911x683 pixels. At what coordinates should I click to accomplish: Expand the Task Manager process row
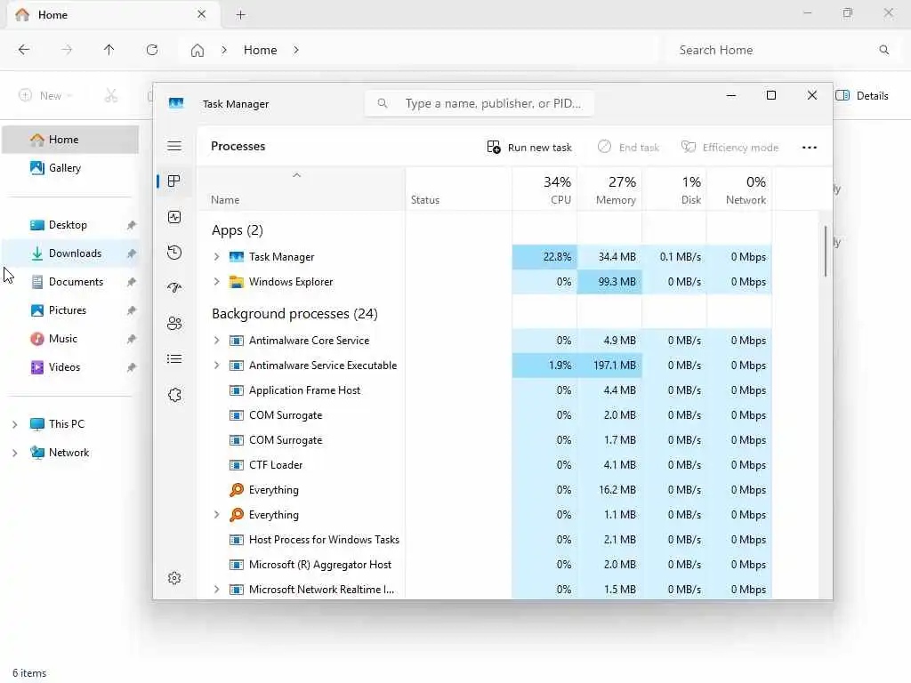217,257
